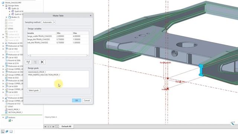This screenshot has height=134, width=238.
Task: Expand the Cut id 2805 node
Action: click(3, 92)
